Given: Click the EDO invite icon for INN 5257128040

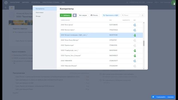Looking at the screenshot, I should pyautogui.click(x=135, y=25).
